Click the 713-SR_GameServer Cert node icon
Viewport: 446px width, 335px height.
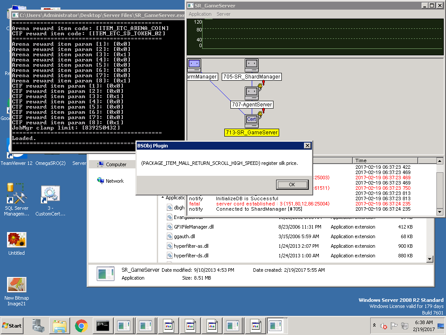(252, 120)
